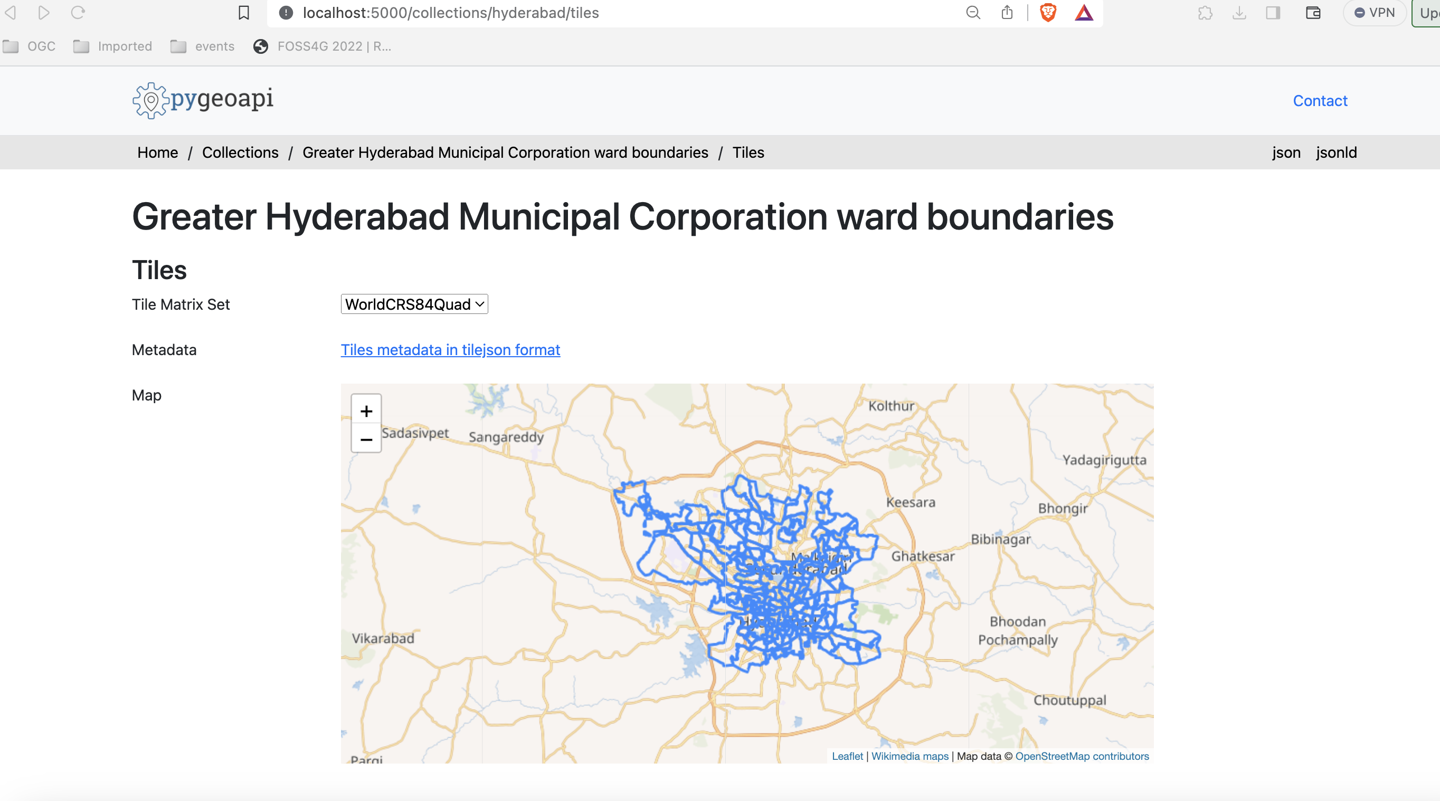Click the map zoom in plus button
This screenshot has height=801, width=1440.
366,411
